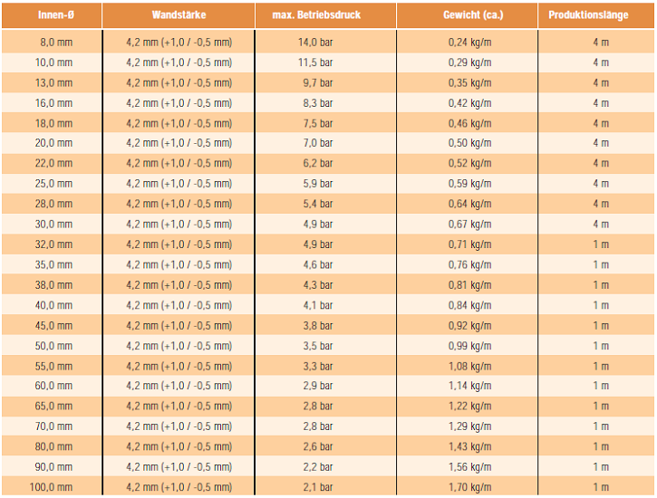Screen dimensions: 657x498
Task: Click the 13,0 mm diameter cell
Action: point(53,83)
